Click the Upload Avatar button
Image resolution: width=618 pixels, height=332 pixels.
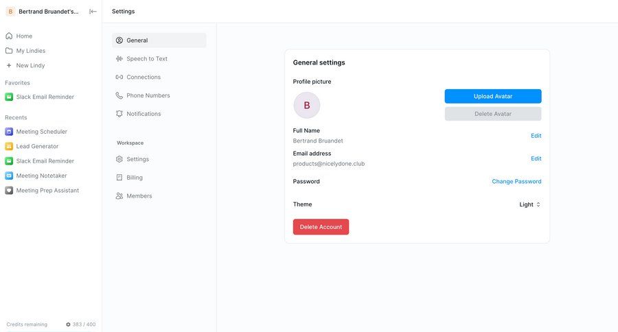coord(492,96)
